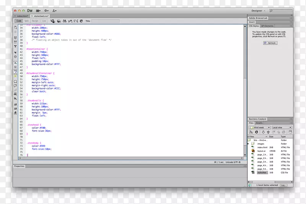Viewport: 306px width, 204px height.
Task: Switch to the Assets tab
Action: point(259,123)
